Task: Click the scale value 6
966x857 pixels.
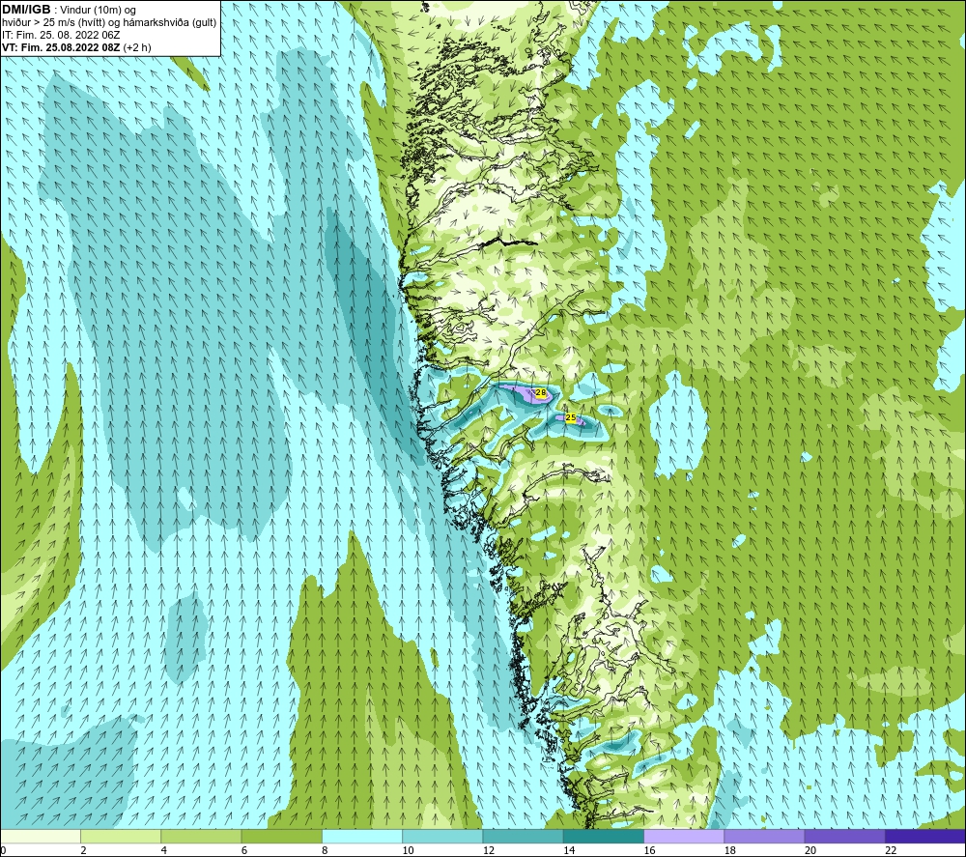Action: coord(244,850)
